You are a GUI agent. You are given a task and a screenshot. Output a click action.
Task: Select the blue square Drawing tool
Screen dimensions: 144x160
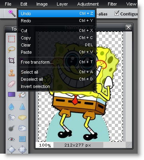[x=22, y=139]
